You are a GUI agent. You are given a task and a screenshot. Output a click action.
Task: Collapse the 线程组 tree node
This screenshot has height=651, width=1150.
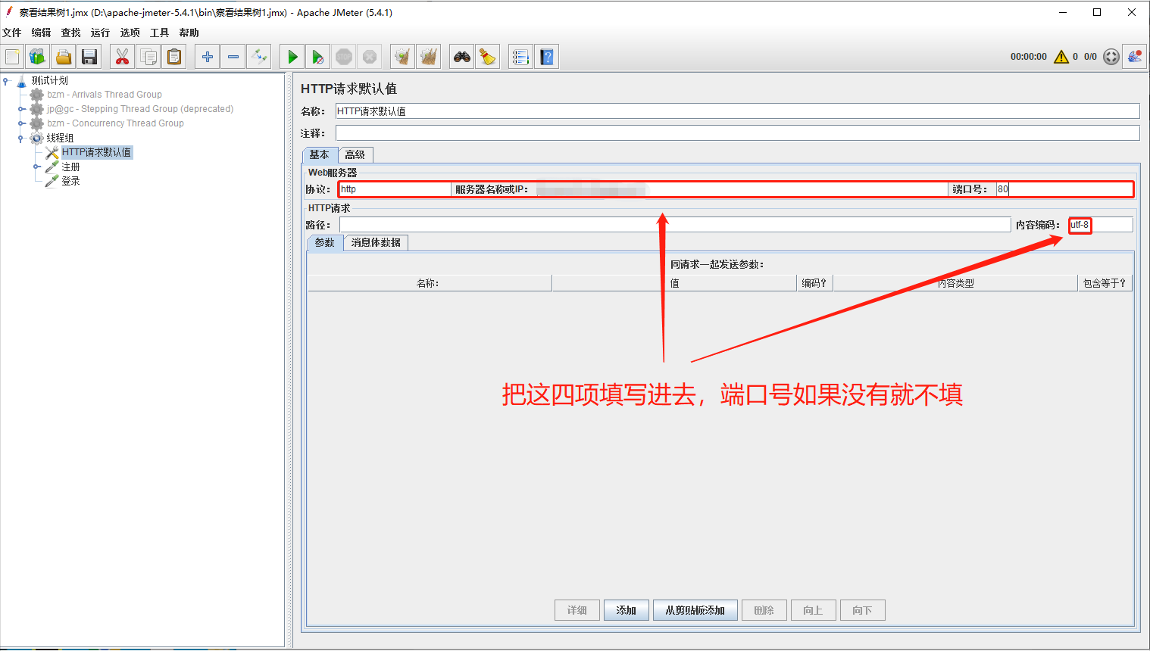click(x=21, y=138)
